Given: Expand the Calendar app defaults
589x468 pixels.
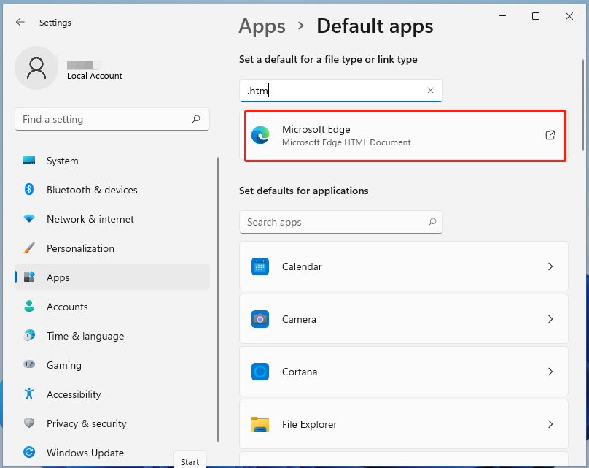Looking at the screenshot, I should point(550,266).
